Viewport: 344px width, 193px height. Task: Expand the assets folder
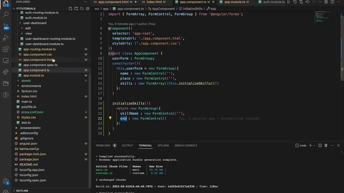coord(18,81)
